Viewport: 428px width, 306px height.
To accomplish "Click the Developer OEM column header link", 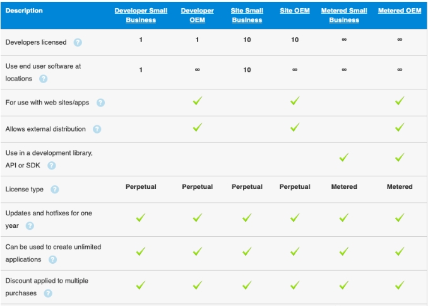I will coord(197,15).
